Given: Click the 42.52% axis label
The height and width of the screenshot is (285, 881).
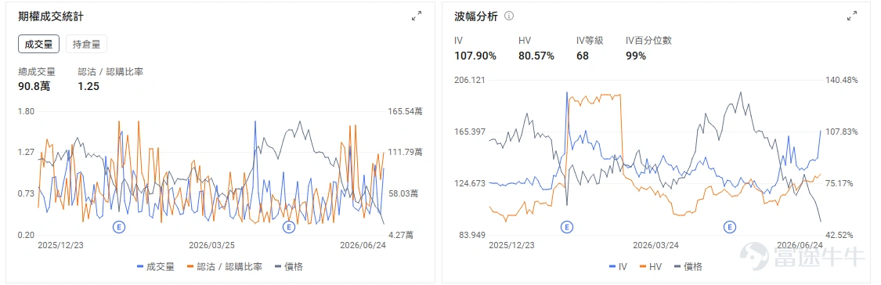Looking at the screenshot, I should (839, 234).
